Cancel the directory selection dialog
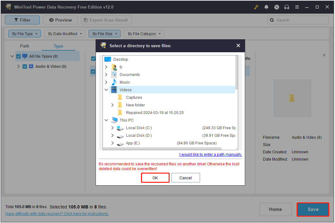The height and width of the screenshot is (223, 335). pyautogui.click(x=185, y=178)
